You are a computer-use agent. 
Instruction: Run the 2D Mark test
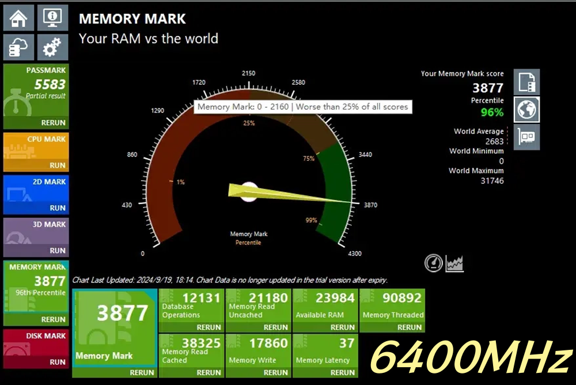click(58, 208)
